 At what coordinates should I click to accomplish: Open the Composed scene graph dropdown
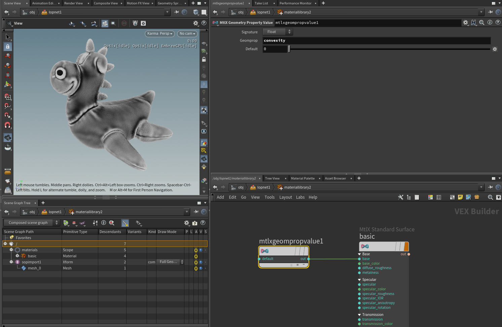(32, 223)
